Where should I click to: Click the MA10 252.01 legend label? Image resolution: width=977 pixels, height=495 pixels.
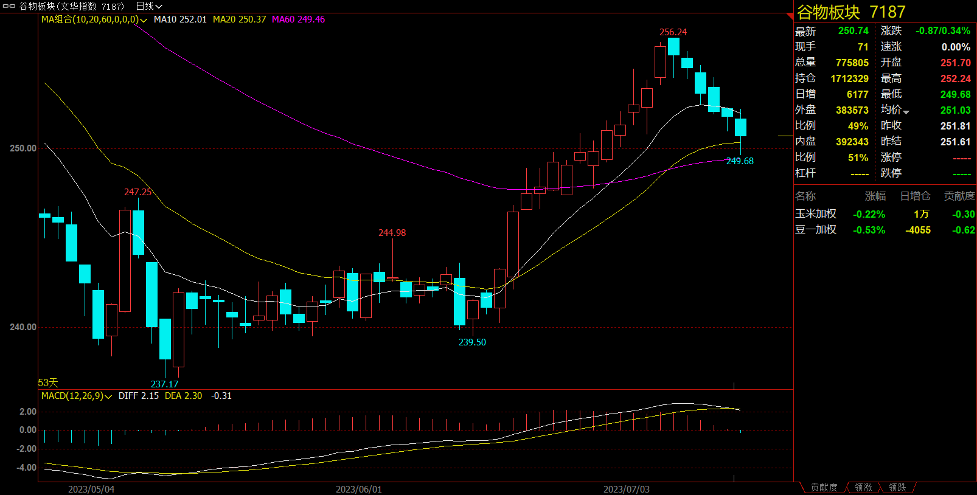click(x=180, y=19)
